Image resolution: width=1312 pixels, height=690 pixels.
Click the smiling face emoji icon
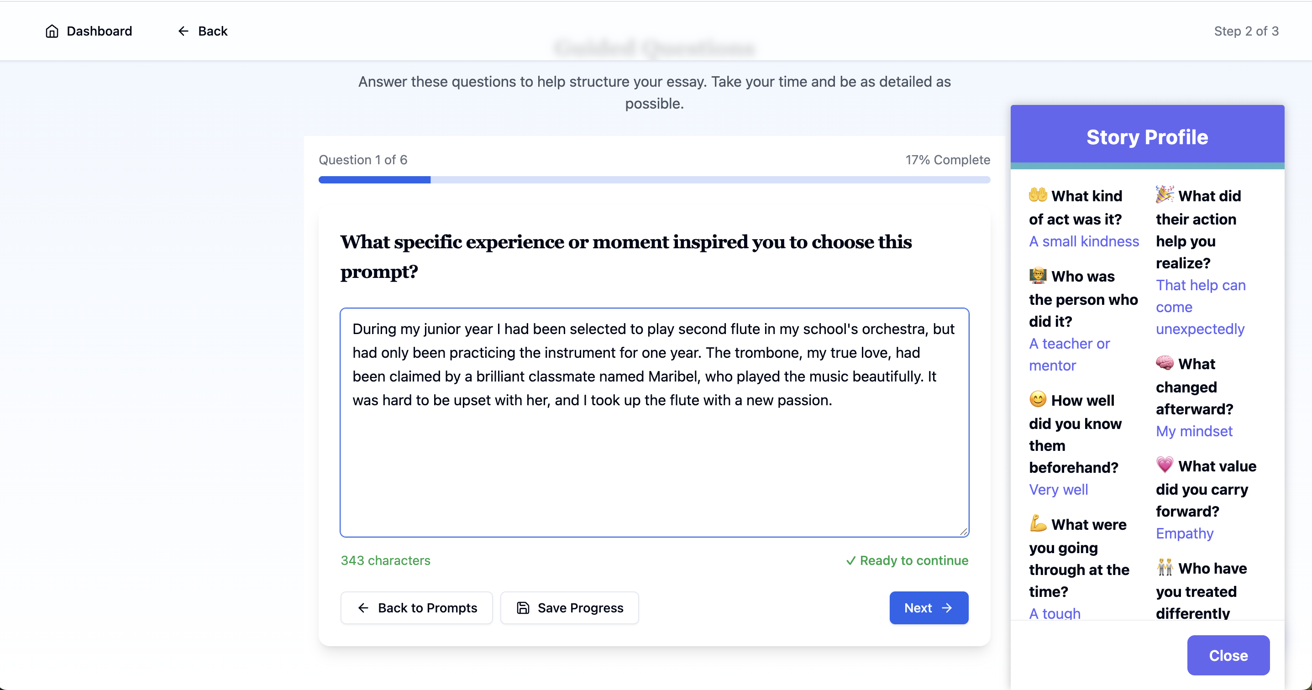click(1038, 399)
